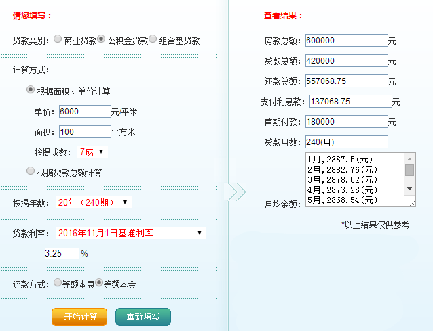433x331 pixels.
Task: Click the 贷款月数 result field
Action: click(347, 142)
